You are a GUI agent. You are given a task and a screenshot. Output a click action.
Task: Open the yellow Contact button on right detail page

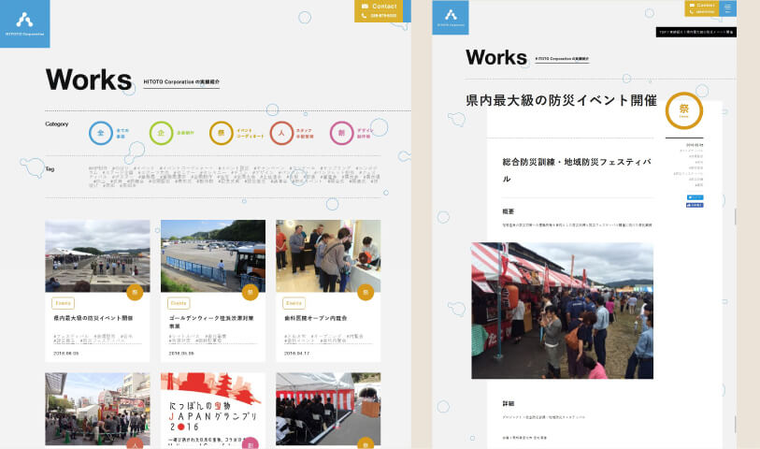pyautogui.click(x=701, y=8)
